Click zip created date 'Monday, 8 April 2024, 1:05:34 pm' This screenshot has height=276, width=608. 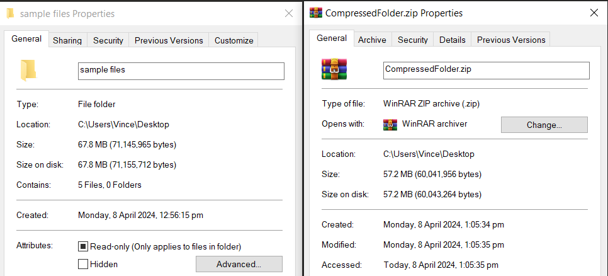444,225
